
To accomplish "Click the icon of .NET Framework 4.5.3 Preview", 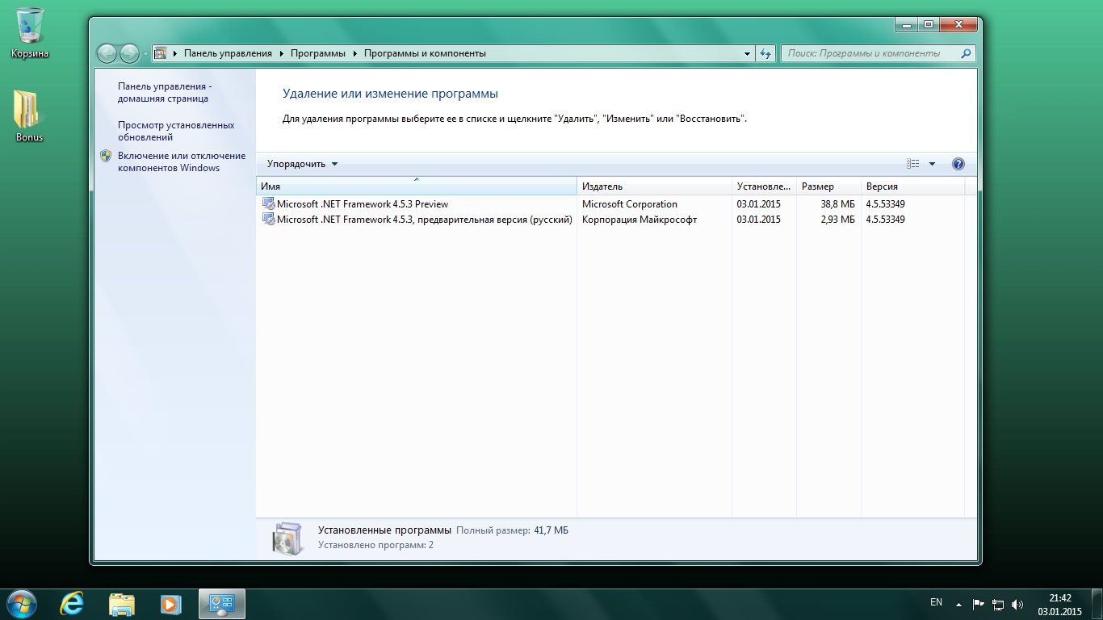I will point(268,204).
